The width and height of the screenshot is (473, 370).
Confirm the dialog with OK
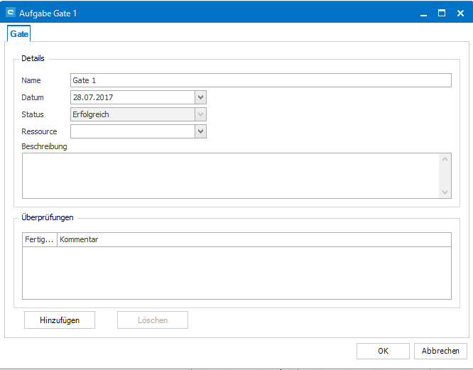coord(383,351)
